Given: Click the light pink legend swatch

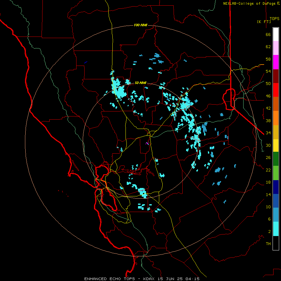Looking at the screenshot, I should tap(276, 48).
